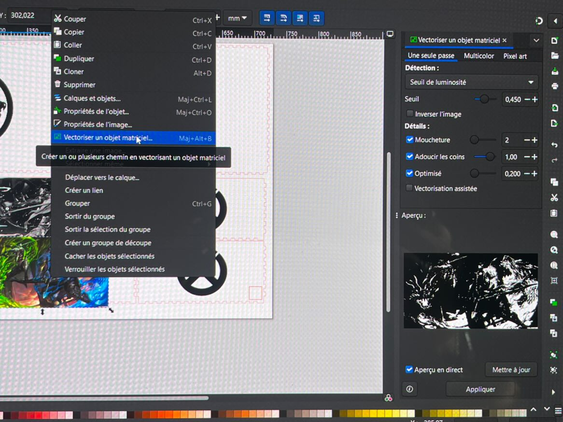Click the rotation snap icon at top right
563x422 pixels.
(x=538, y=21)
